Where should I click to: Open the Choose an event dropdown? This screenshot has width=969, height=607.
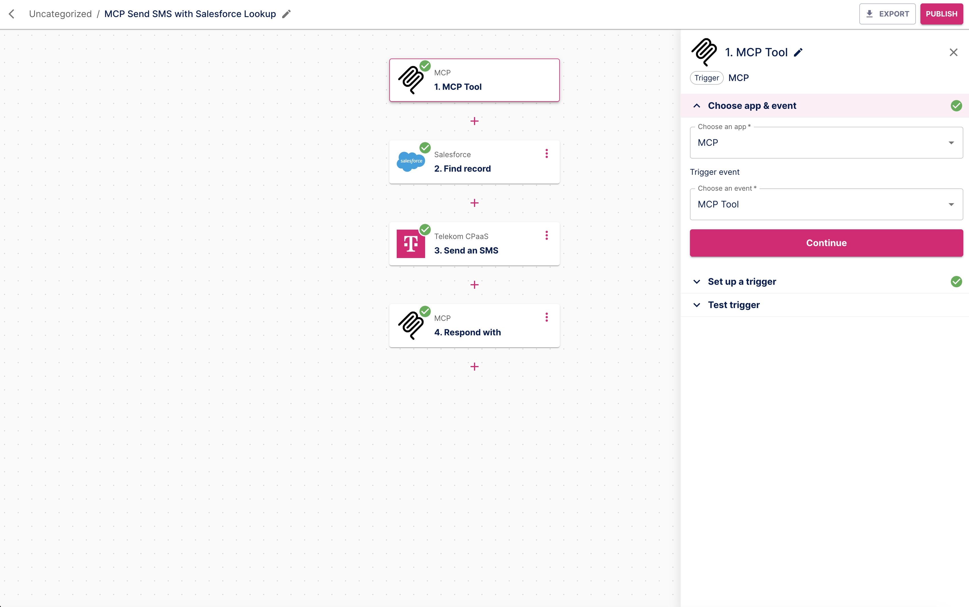(826, 205)
